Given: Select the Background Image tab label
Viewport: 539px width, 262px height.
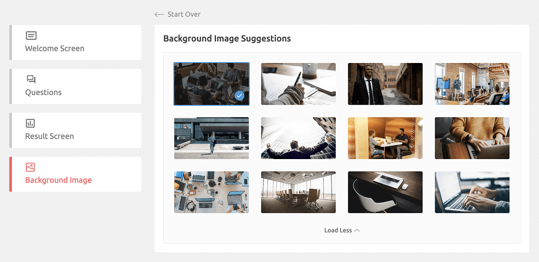Looking at the screenshot, I should 58,180.
